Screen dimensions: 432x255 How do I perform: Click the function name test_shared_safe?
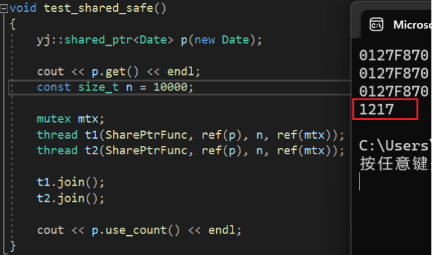[x=99, y=8]
